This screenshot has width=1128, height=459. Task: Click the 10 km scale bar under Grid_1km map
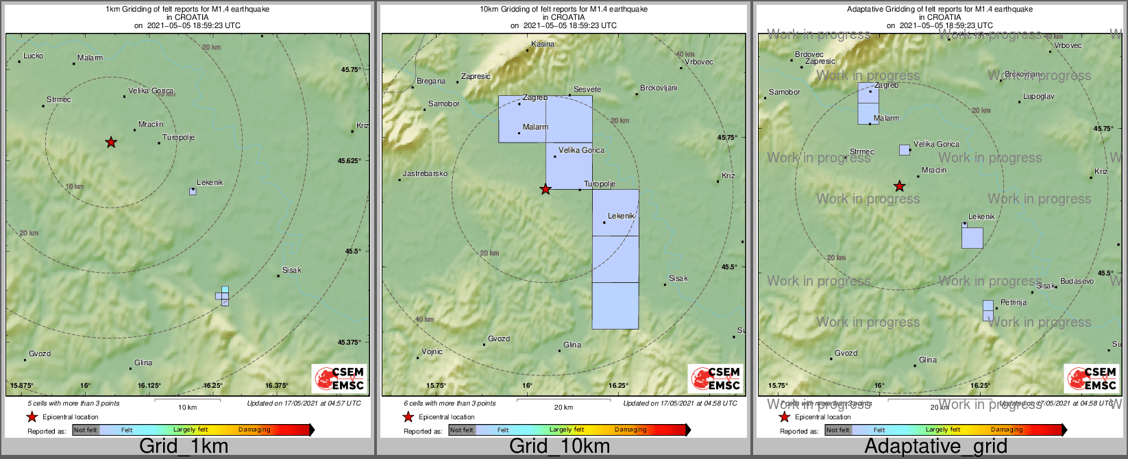click(187, 400)
